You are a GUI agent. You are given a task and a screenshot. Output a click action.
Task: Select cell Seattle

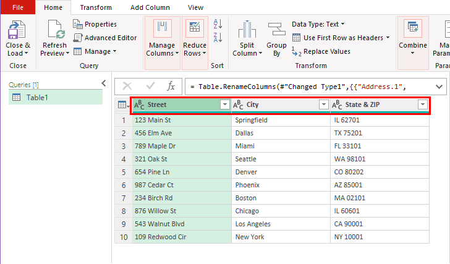[281, 160]
